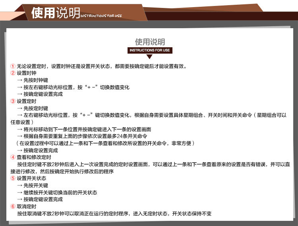The height and width of the screenshot is (226, 298).
Task: Click the circled number 2 beside 设置时钟
Action: pyautogui.click(x=13, y=73)
